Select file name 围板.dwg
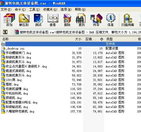The image size is (141, 132). click(12, 84)
